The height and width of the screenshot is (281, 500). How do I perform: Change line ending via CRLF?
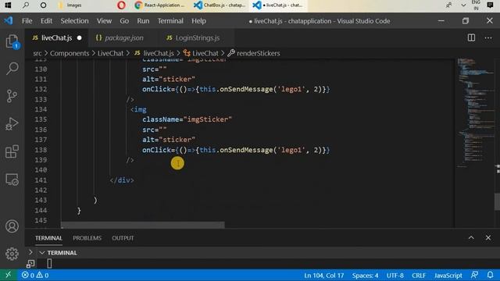click(419, 276)
